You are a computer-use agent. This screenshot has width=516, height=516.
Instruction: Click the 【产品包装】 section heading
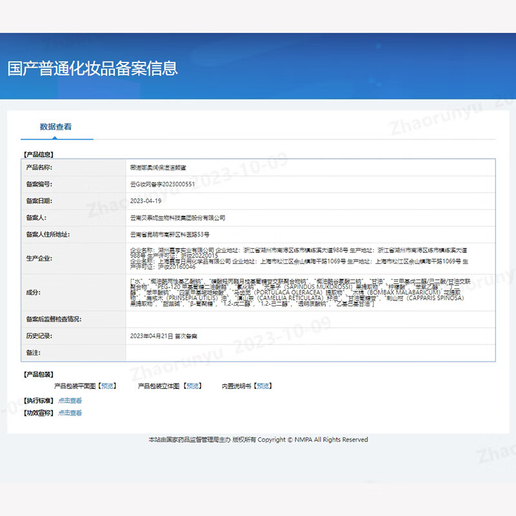point(37,373)
